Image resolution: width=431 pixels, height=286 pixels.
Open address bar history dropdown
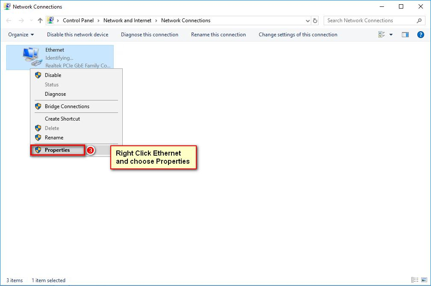point(307,21)
